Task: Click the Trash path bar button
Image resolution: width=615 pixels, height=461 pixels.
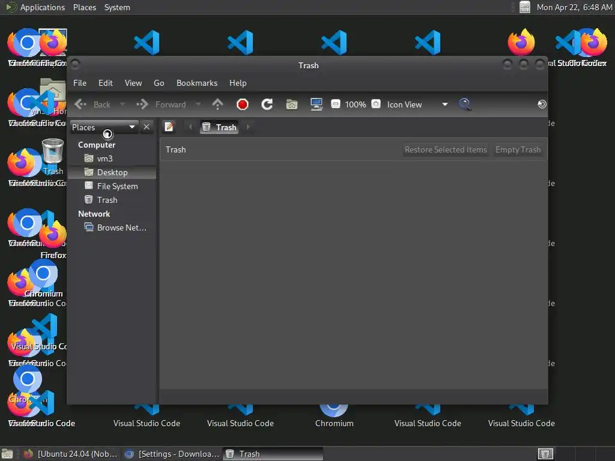Action: [x=219, y=127]
